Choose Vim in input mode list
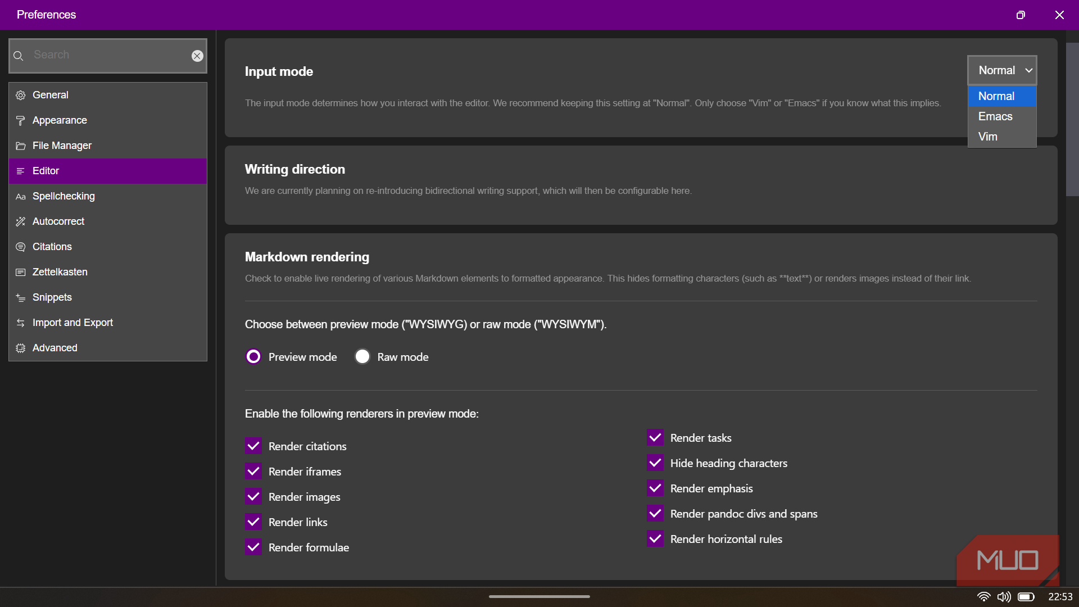Image resolution: width=1079 pixels, height=607 pixels. (x=1002, y=137)
